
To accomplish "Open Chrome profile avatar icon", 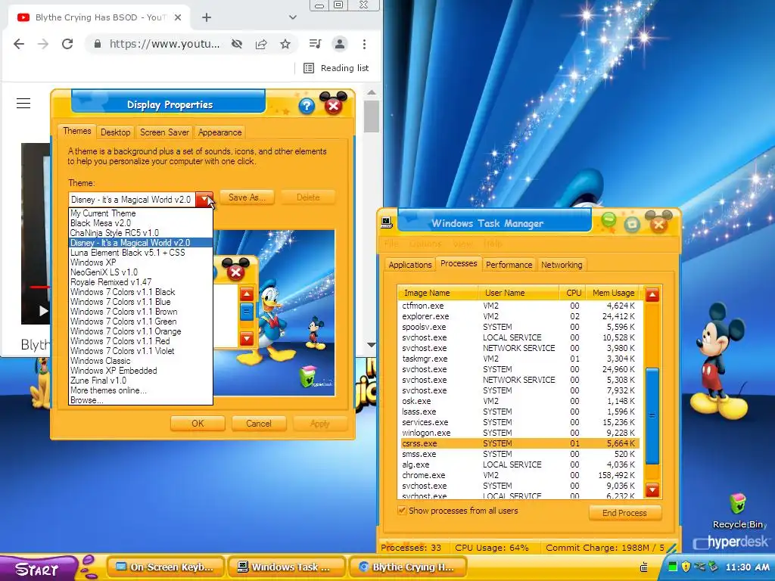I will (340, 44).
